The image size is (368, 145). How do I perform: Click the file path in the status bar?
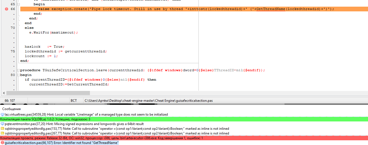149,101
